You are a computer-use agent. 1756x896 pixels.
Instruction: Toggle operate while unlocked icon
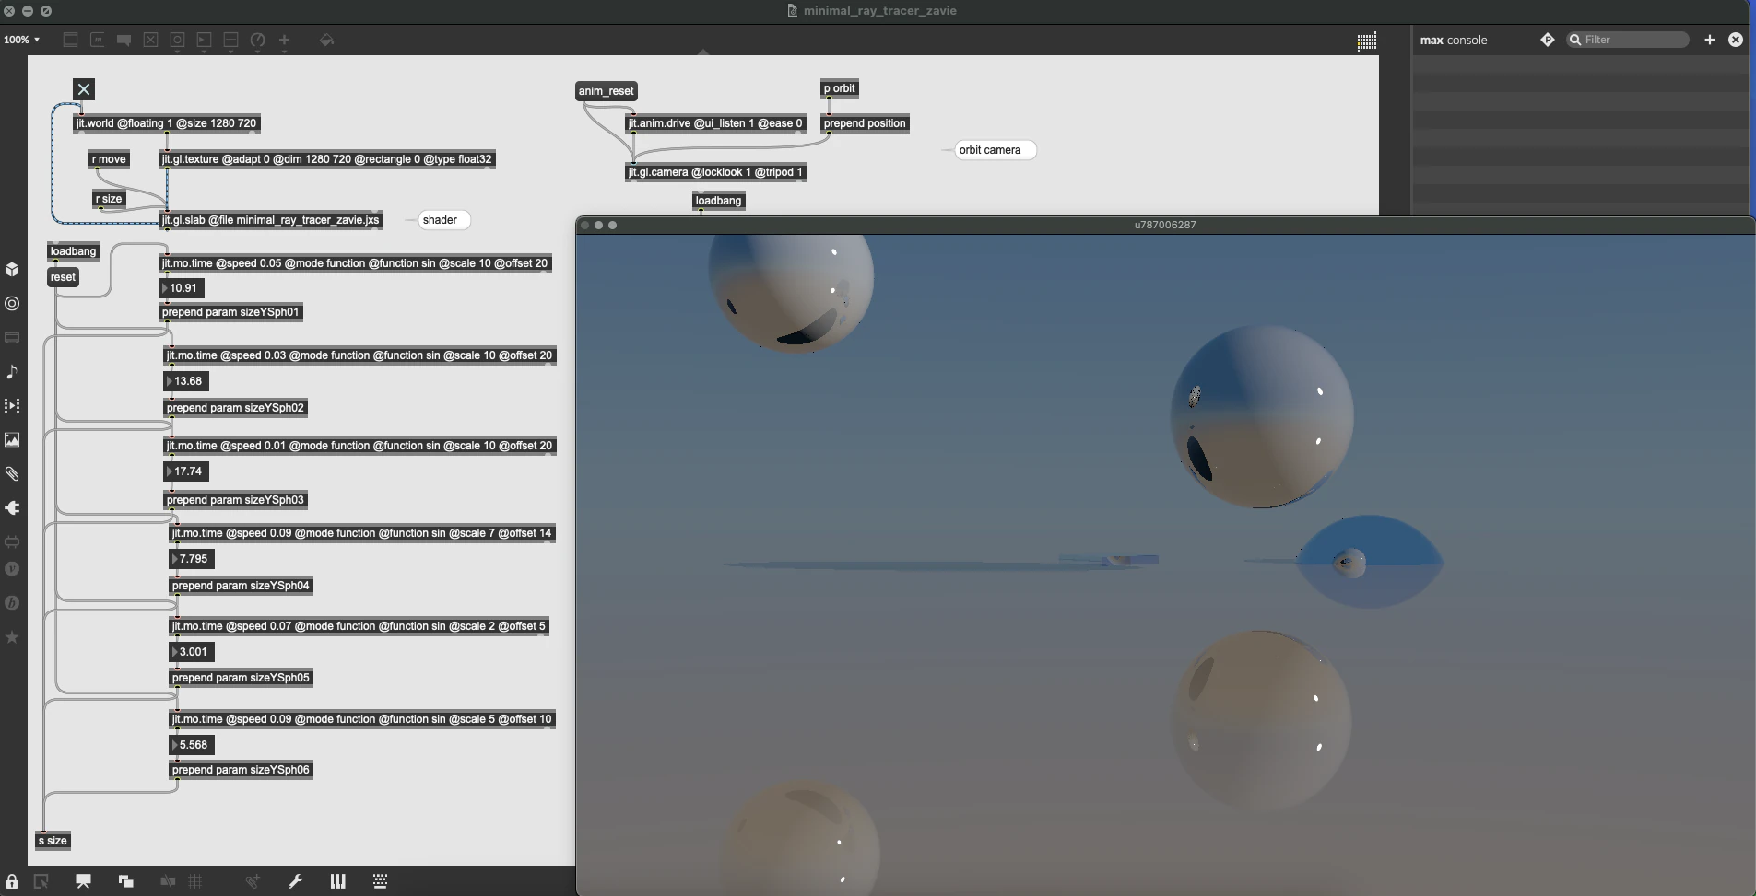click(x=41, y=881)
